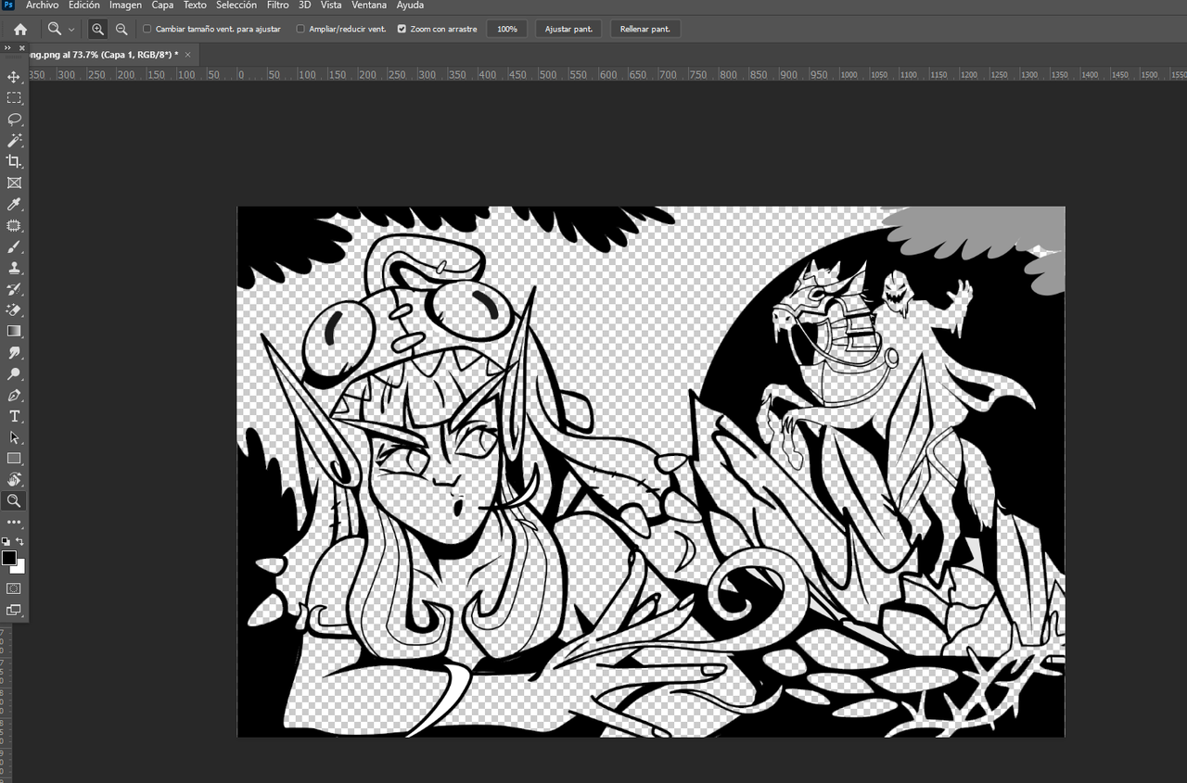Select the Hand tool
This screenshot has height=783, width=1187.
click(14, 480)
